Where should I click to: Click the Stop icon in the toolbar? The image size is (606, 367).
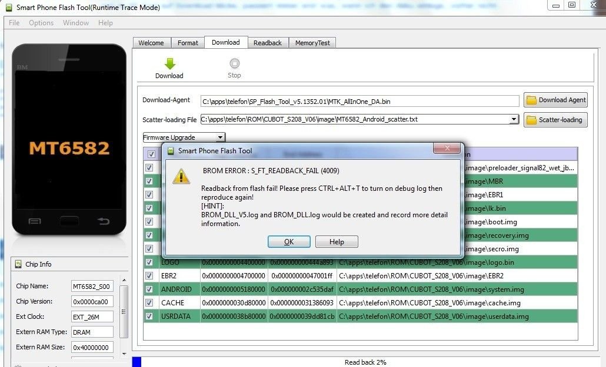(234, 63)
